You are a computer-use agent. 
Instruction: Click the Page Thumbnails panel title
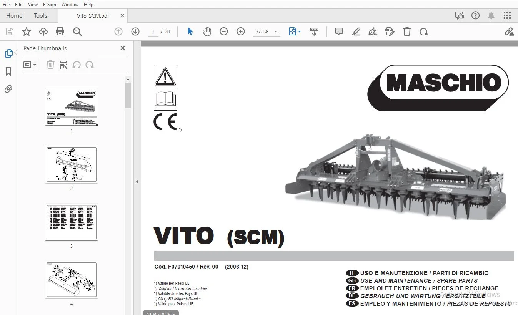45,48
